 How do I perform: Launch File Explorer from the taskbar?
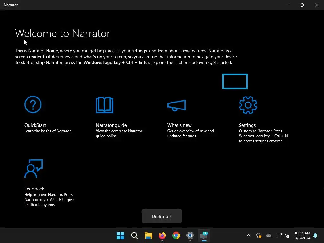[x=148, y=235]
